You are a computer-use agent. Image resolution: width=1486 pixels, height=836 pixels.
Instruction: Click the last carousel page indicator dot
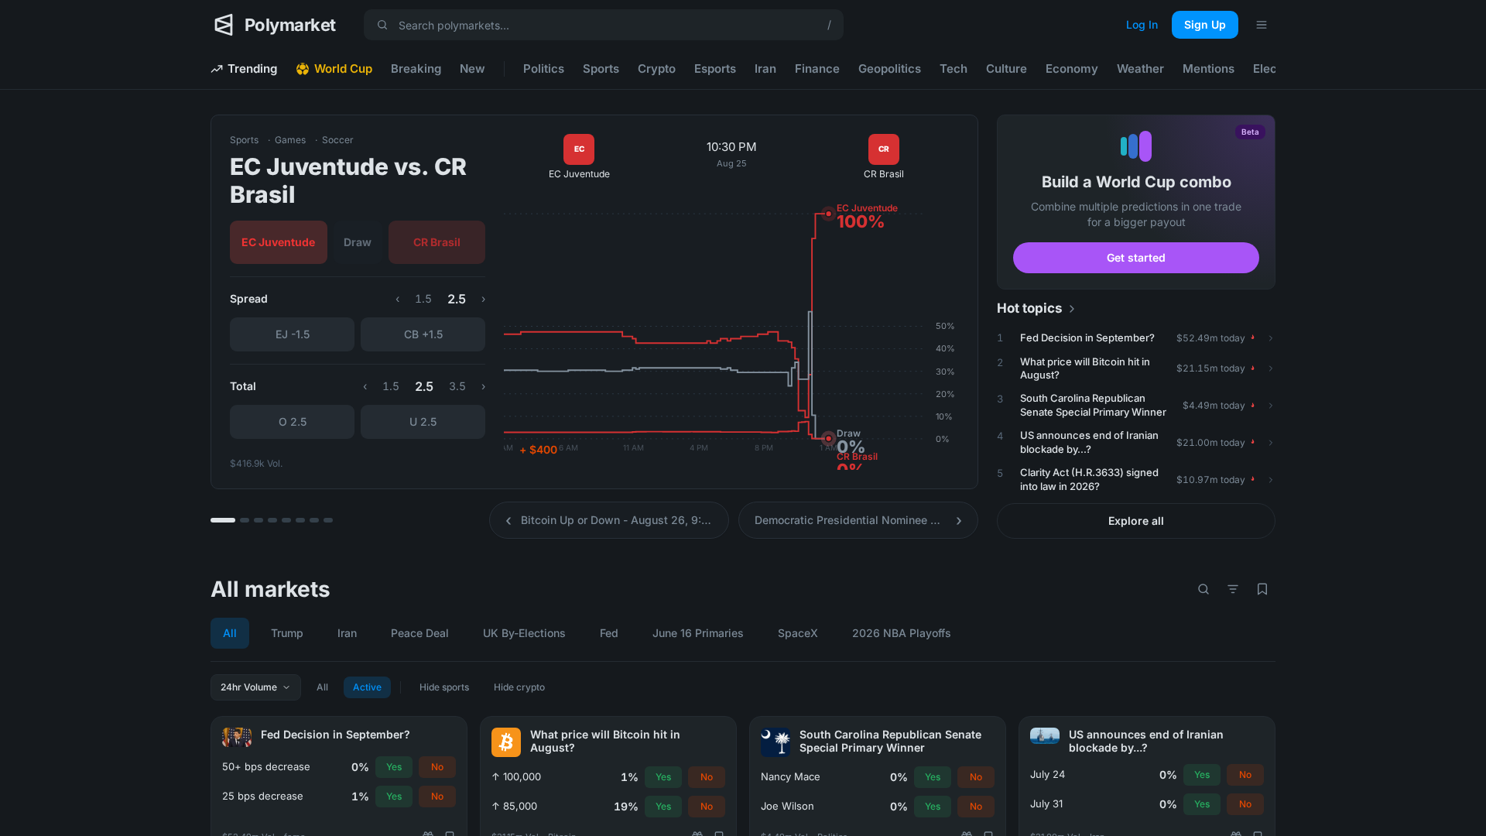pyautogui.click(x=328, y=520)
